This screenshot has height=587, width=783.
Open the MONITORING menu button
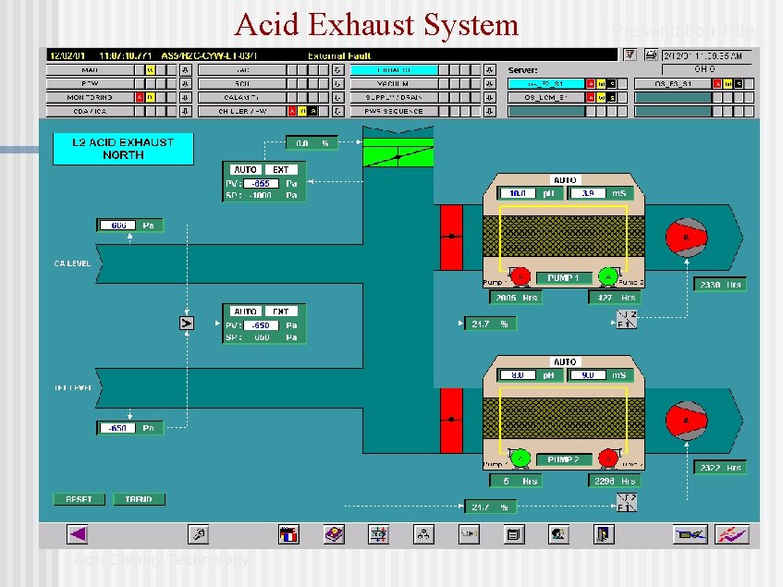90,97
